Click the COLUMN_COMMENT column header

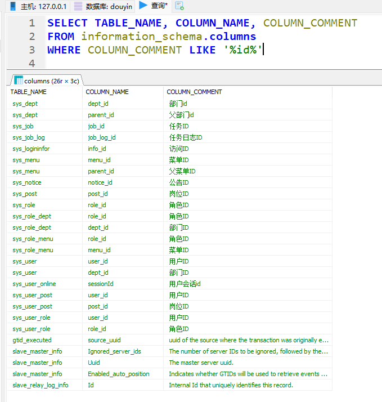[194, 92]
